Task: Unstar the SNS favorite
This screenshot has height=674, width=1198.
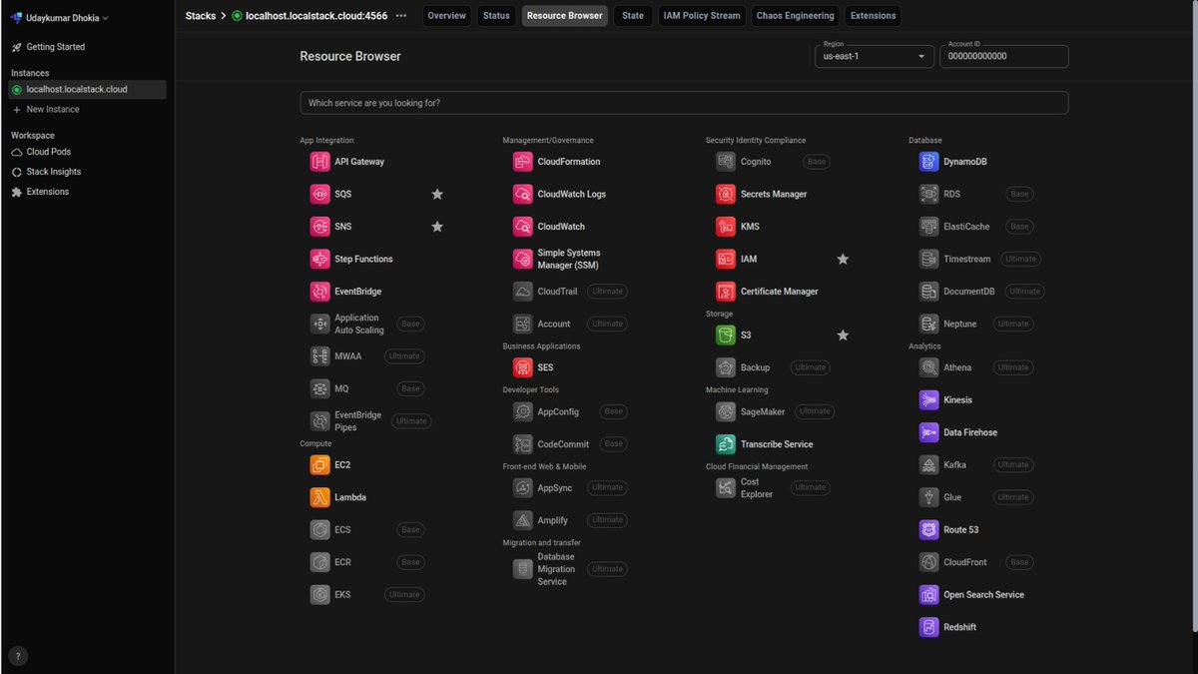Action: click(x=437, y=227)
